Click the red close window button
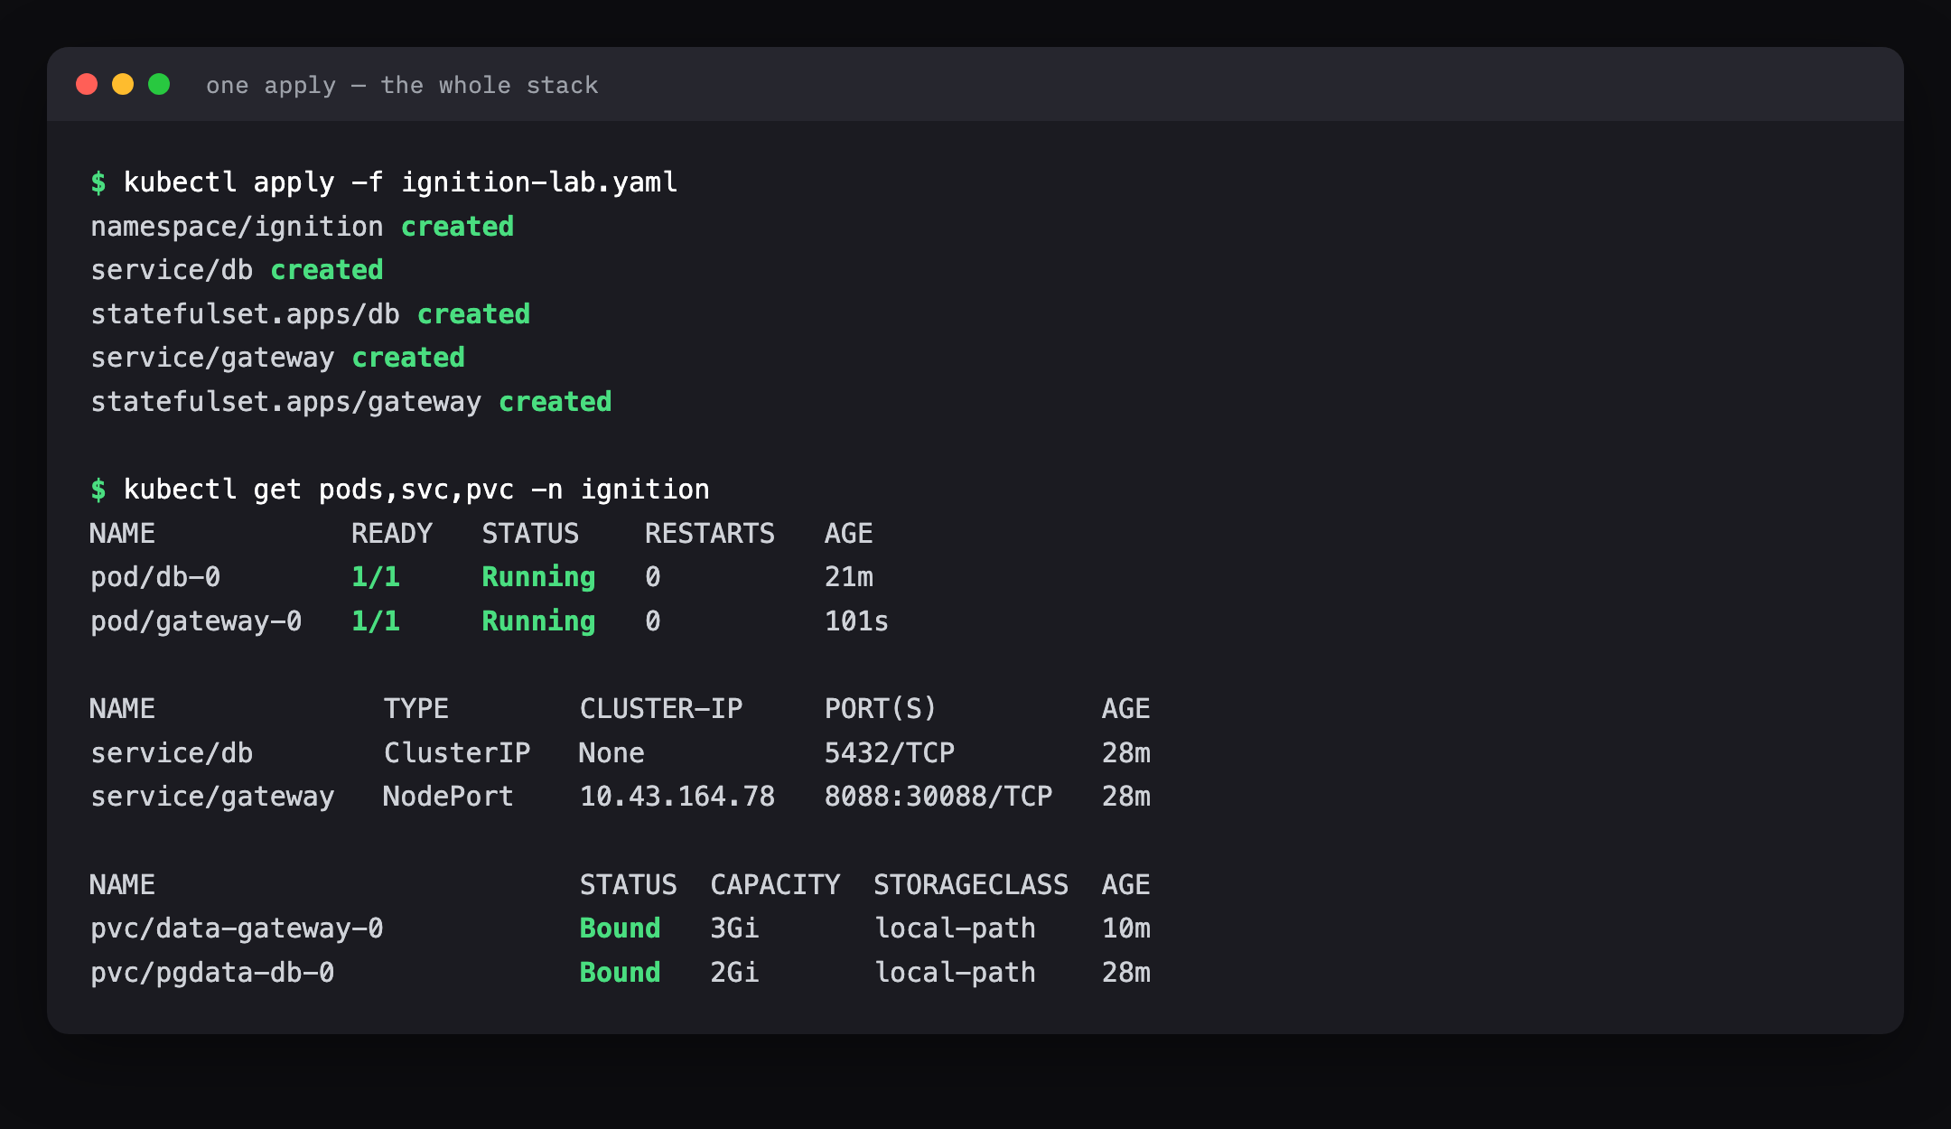The image size is (1951, 1129). (x=87, y=84)
